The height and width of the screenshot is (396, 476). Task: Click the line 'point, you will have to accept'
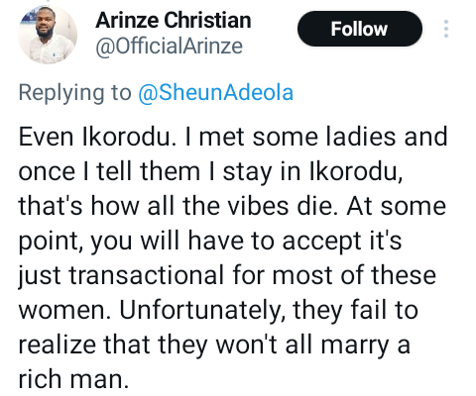click(x=210, y=242)
